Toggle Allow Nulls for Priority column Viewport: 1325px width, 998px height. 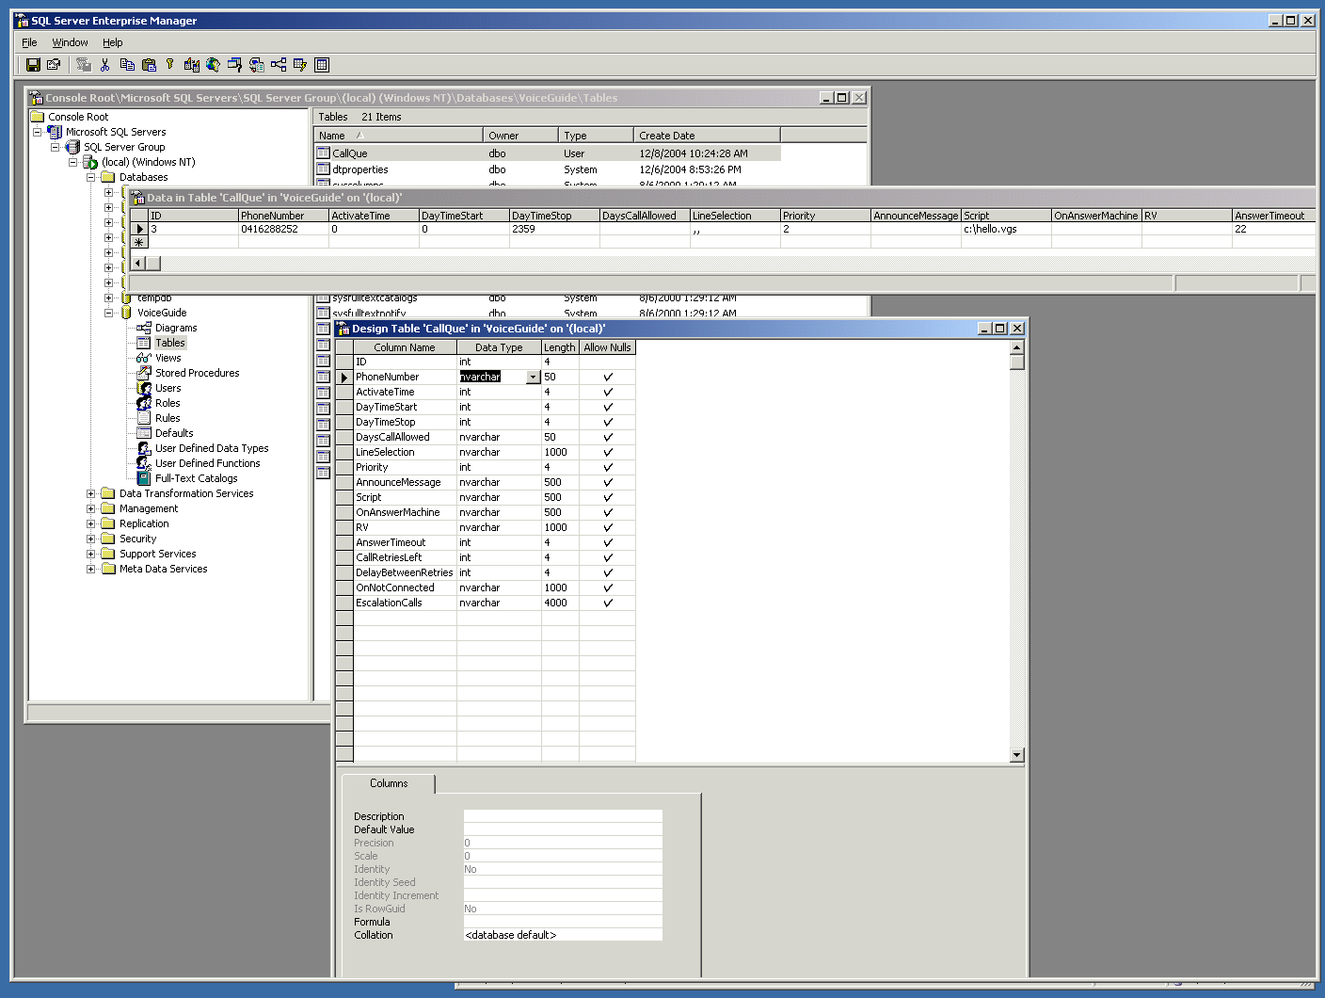[608, 467]
